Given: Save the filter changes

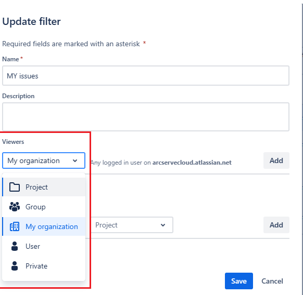Looking at the screenshot, I should click(x=239, y=281).
